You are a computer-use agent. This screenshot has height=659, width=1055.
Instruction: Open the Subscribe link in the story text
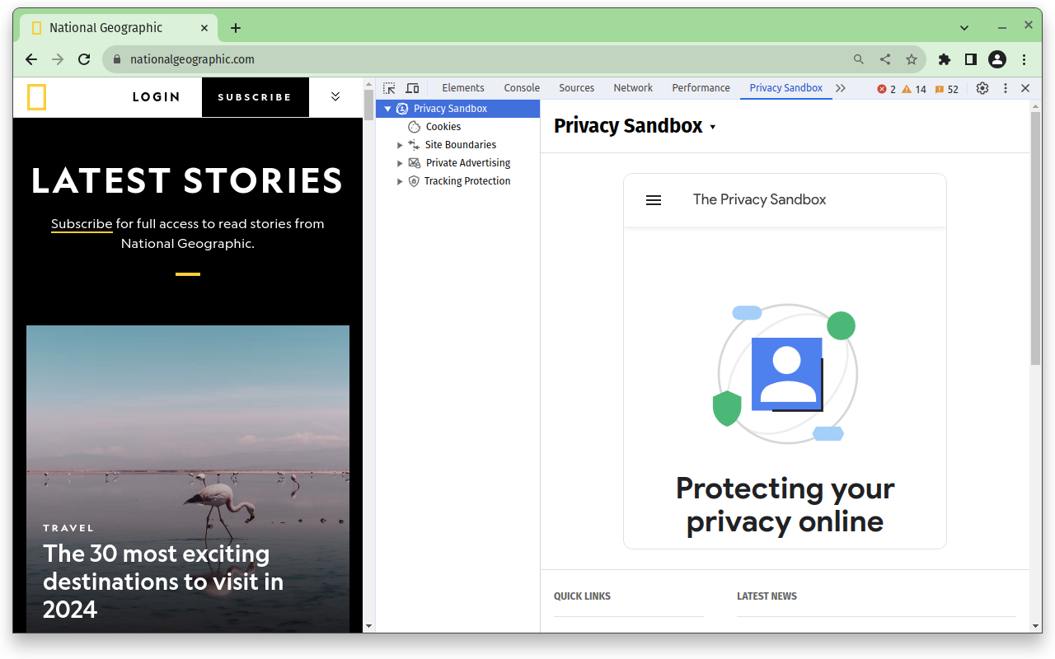(x=81, y=223)
